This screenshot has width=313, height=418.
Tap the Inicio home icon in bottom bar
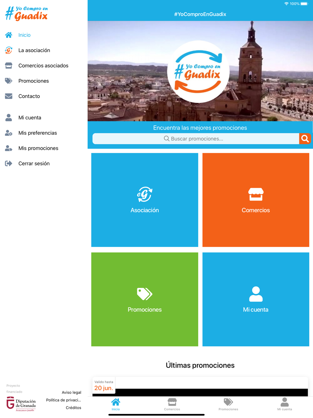point(116,402)
